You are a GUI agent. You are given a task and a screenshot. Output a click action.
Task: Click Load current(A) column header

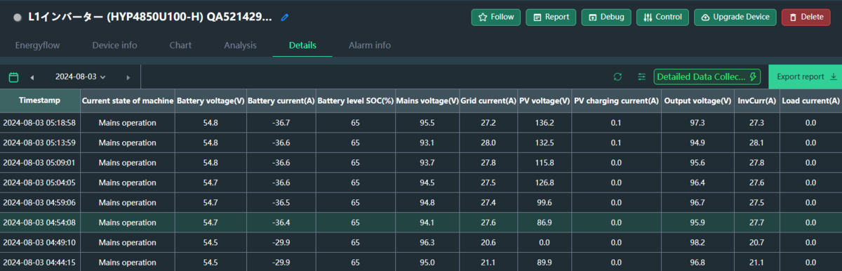pos(810,101)
